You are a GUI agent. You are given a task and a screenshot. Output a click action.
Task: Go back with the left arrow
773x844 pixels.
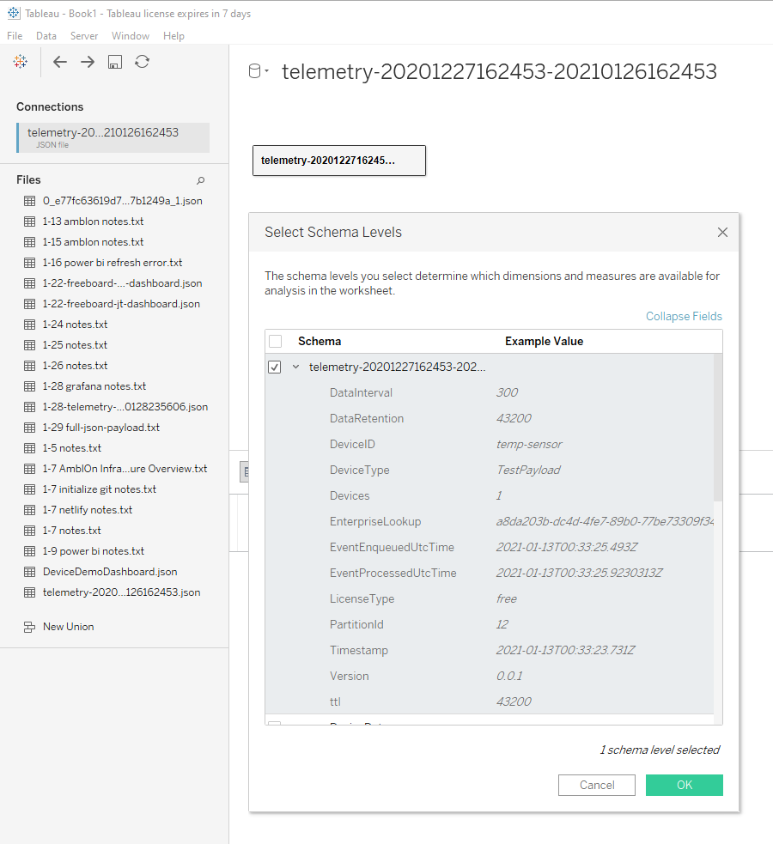coord(60,62)
